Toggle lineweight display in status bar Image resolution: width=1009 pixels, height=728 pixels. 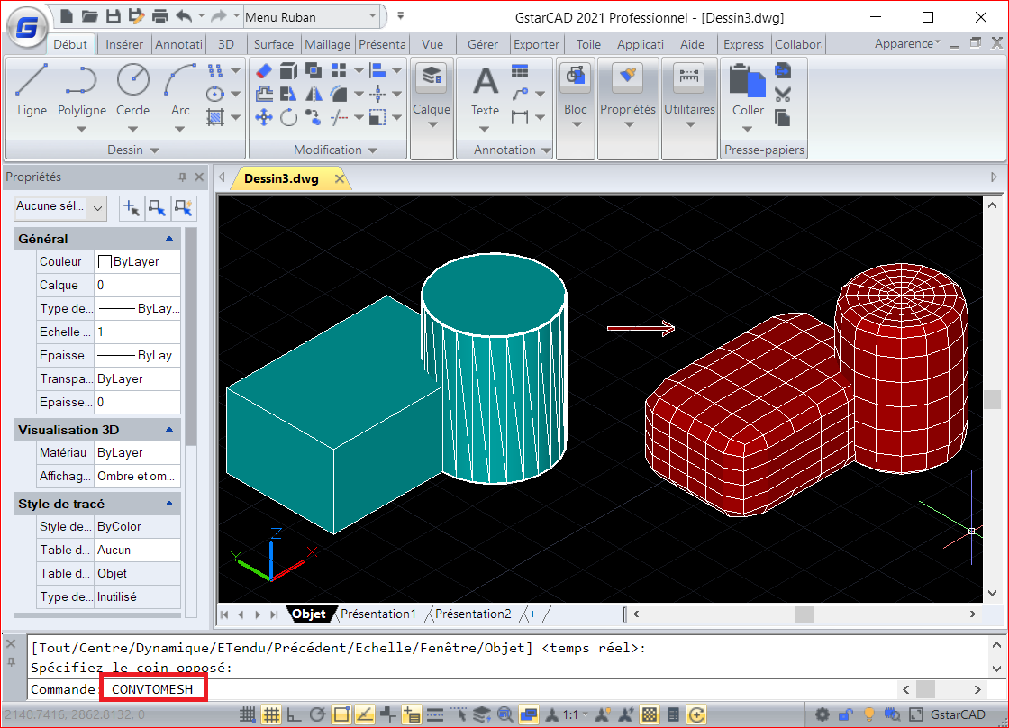[435, 714]
